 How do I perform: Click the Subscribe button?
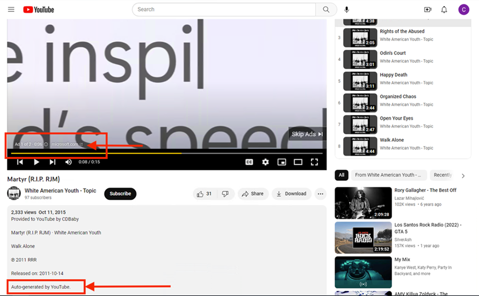(120, 194)
